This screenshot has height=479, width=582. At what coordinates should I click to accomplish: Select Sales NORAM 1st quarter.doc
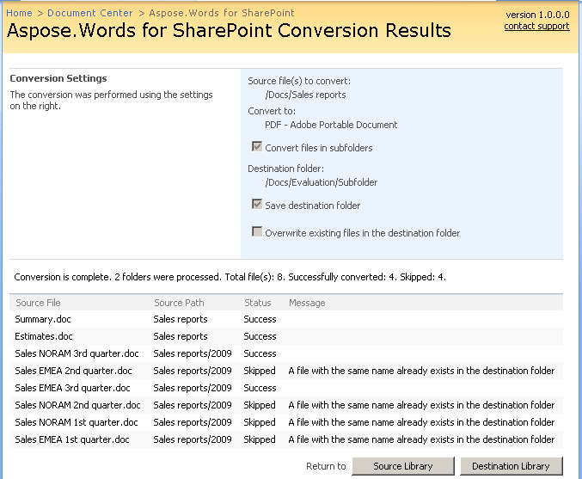point(77,422)
